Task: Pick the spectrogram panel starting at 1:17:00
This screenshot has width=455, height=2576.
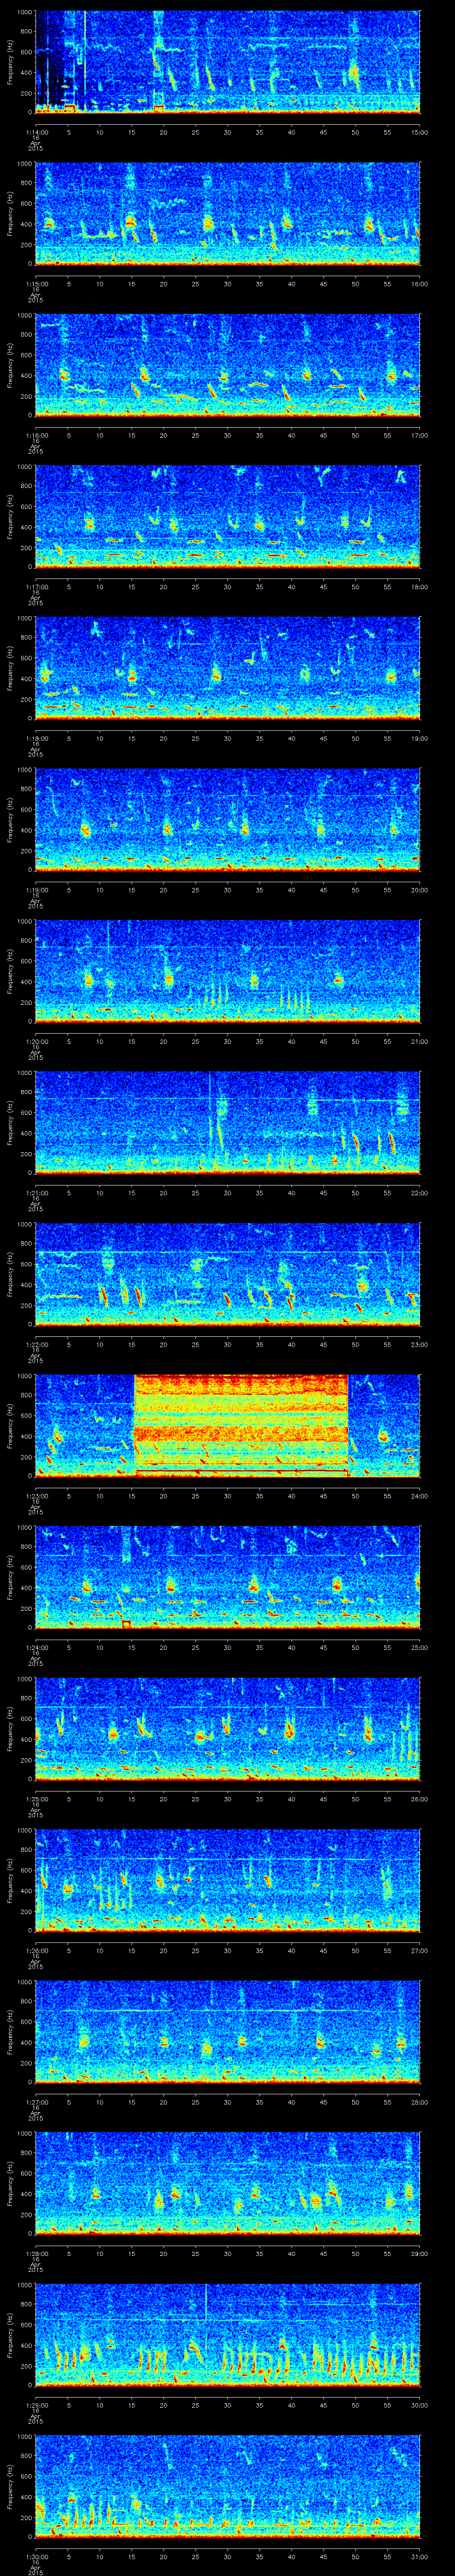Action: click(x=228, y=516)
